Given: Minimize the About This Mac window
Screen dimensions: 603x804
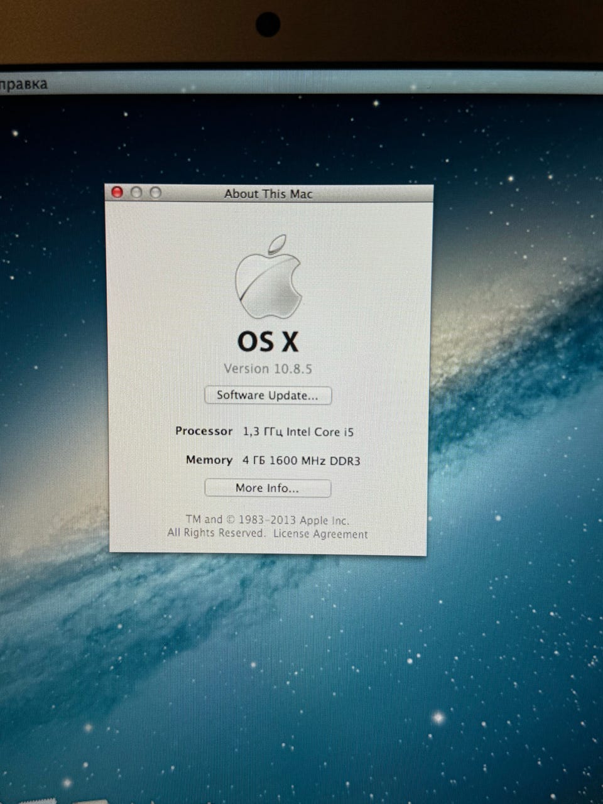Looking at the screenshot, I should [x=136, y=192].
